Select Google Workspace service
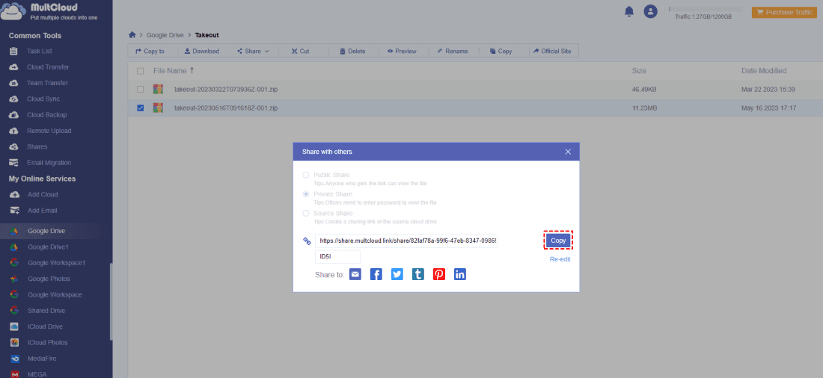This screenshot has width=823, height=378. tap(55, 294)
